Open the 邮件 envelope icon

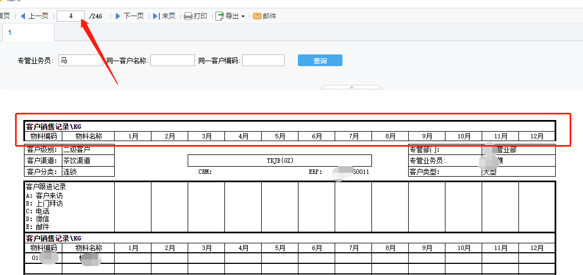(257, 16)
